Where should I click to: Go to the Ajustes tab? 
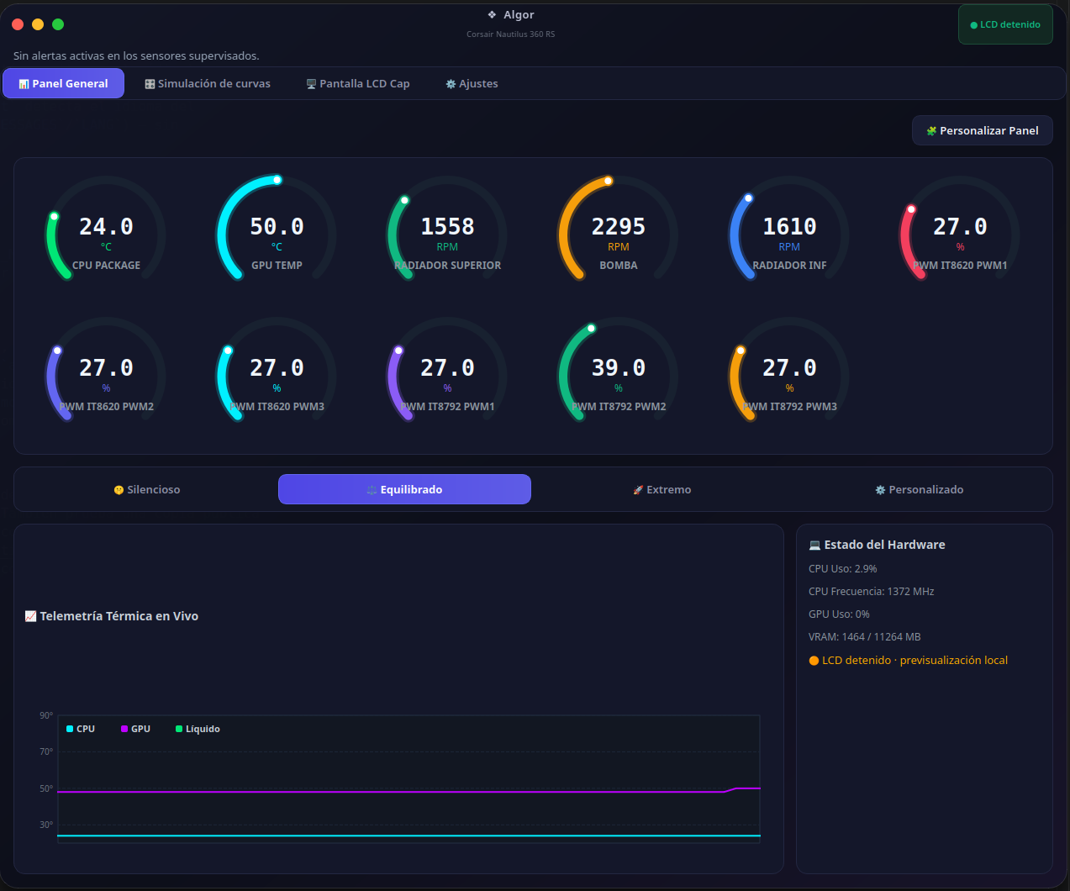pyautogui.click(x=472, y=83)
